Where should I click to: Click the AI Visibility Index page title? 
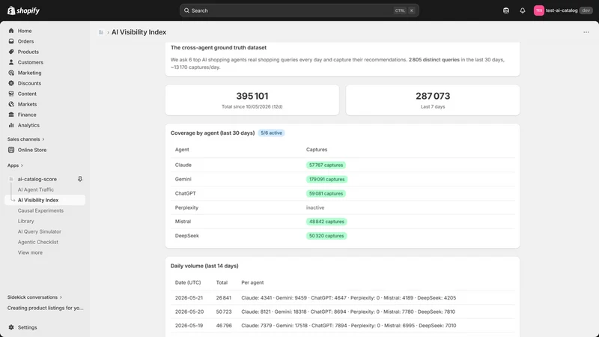click(x=139, y=32)
